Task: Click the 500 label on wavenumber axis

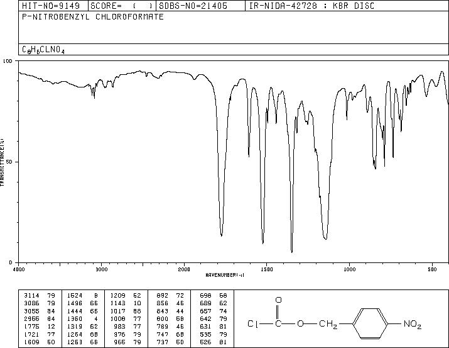Action: click(x=433, y=269)
